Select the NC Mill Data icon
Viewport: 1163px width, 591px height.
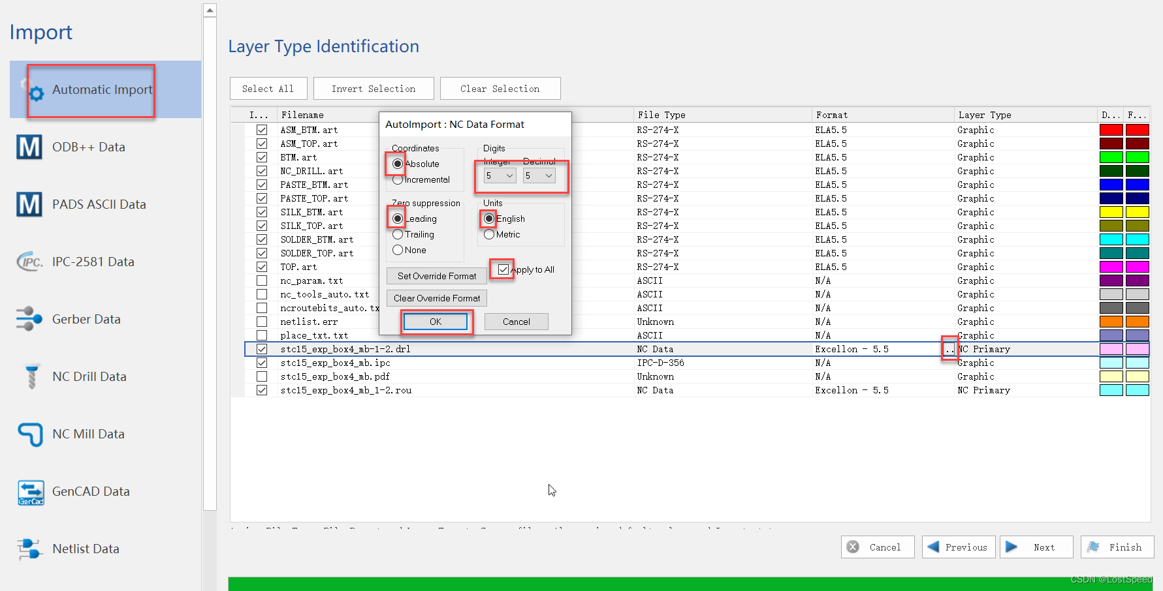30,434
